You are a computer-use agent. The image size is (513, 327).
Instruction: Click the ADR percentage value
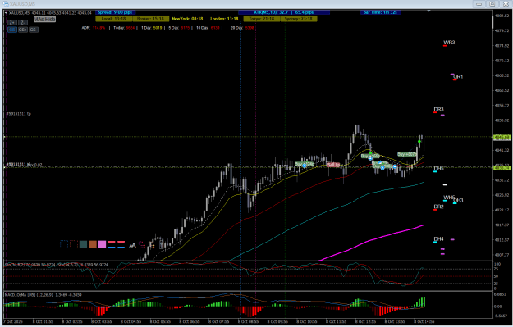(98, 28)
